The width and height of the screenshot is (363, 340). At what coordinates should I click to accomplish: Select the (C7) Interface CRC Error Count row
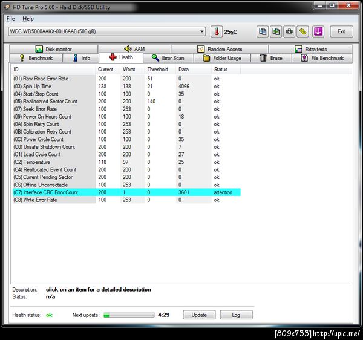click(126, 192)
